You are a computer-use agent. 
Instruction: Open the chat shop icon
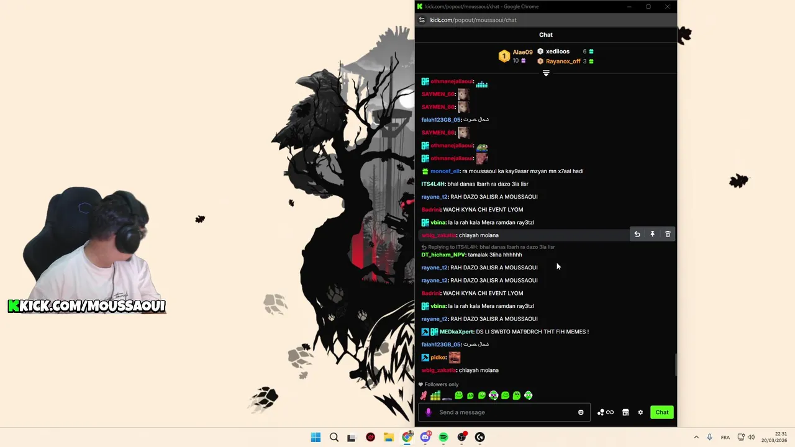625,412
